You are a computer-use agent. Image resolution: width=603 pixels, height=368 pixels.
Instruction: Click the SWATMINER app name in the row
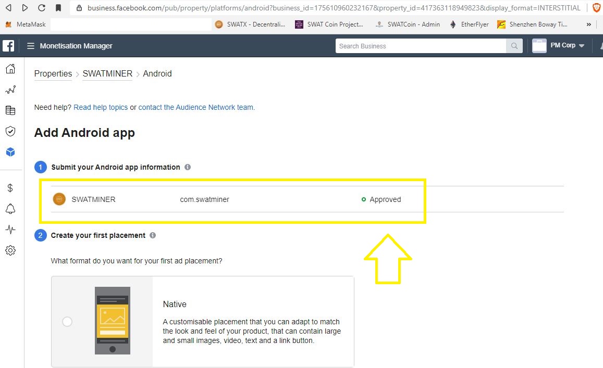(93, 199)
